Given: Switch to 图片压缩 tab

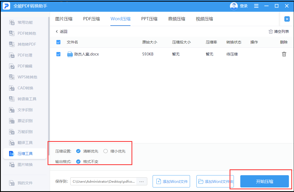Looking at the screenshot, I should point(64,19).
